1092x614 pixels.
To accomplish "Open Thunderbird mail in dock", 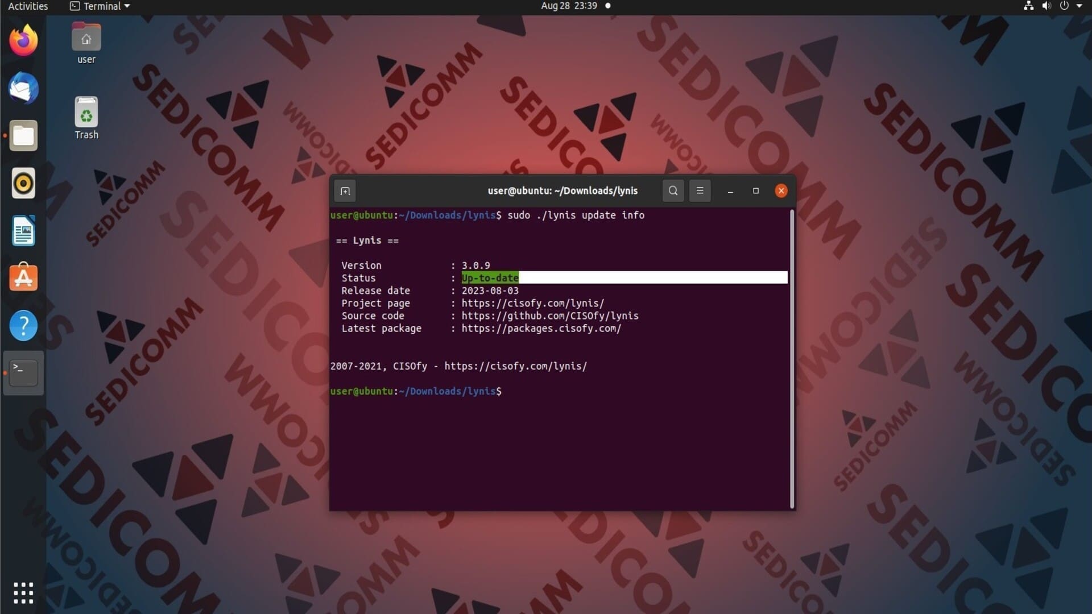I will coord(23,88).
